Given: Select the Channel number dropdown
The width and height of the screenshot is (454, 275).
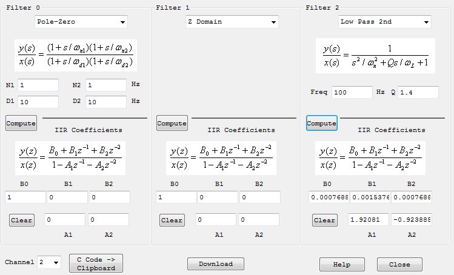Looking at the screenshot, I should [49, 262].
